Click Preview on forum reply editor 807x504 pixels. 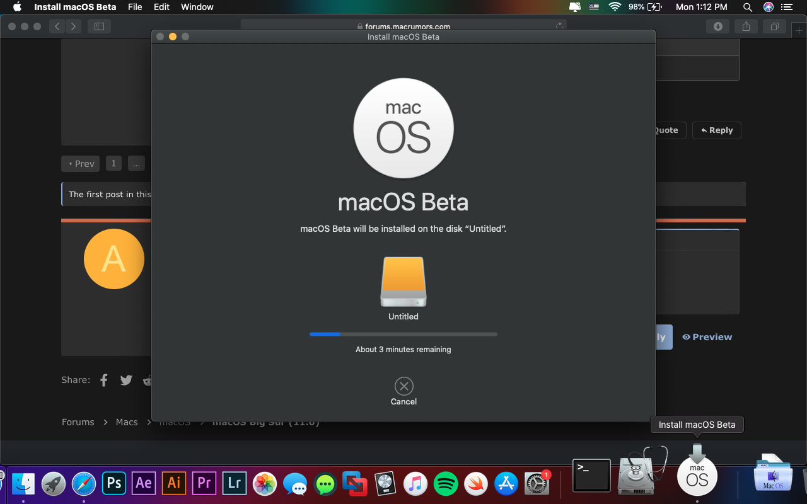tap(707, 337)
